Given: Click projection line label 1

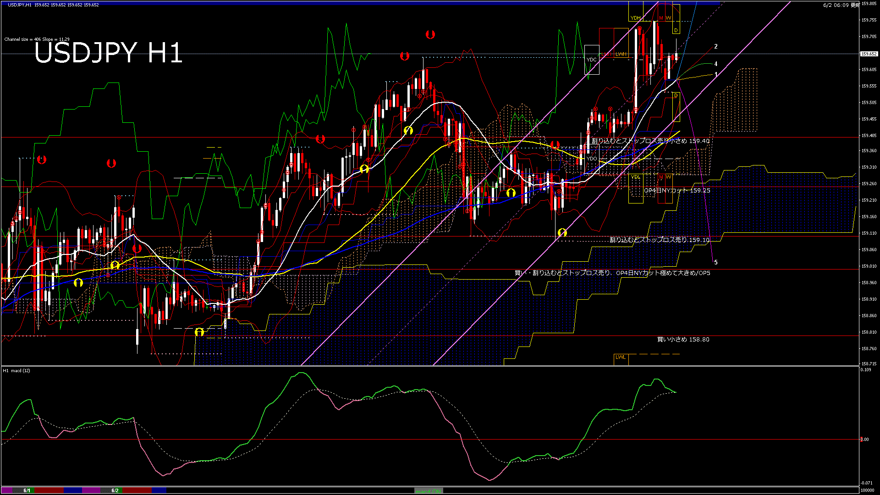Looking at the screenshot, I should (x=716, y=74).
